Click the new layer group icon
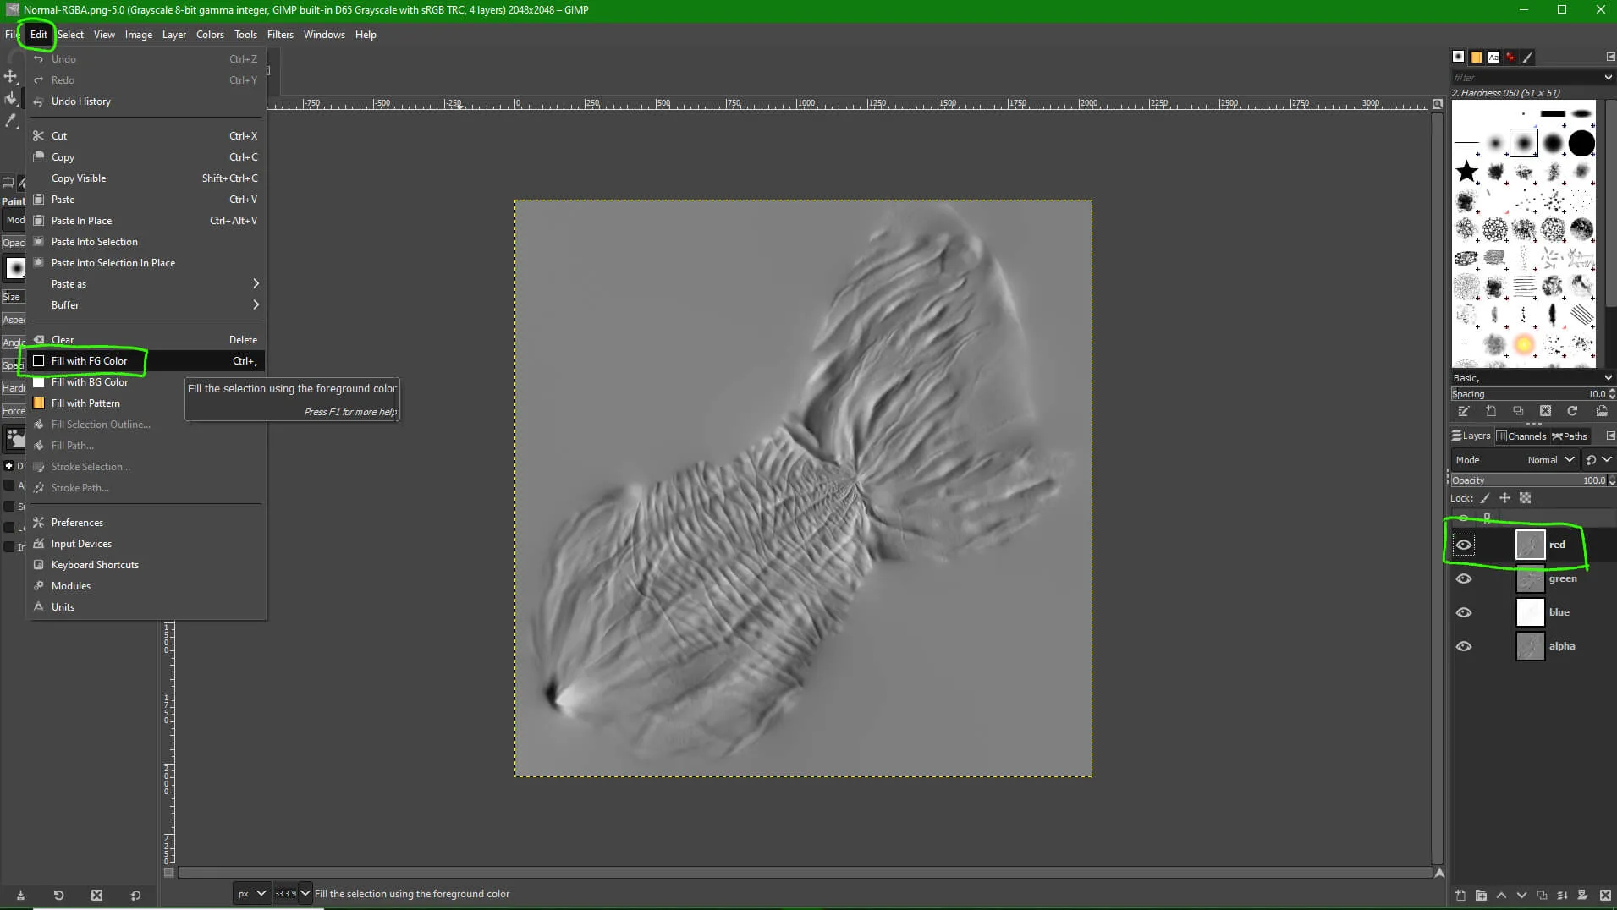Screen dimensions: 1617x910 [1481, 895]
